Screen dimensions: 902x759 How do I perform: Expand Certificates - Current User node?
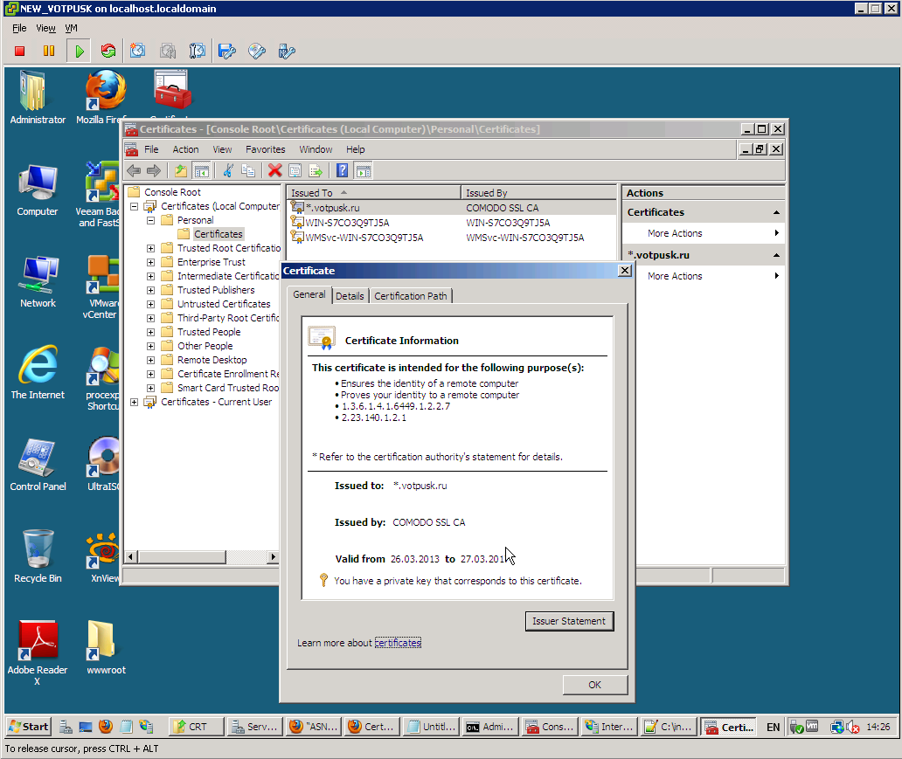point(134,402)
